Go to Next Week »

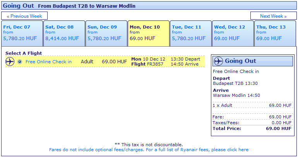[x=273, y=16]
